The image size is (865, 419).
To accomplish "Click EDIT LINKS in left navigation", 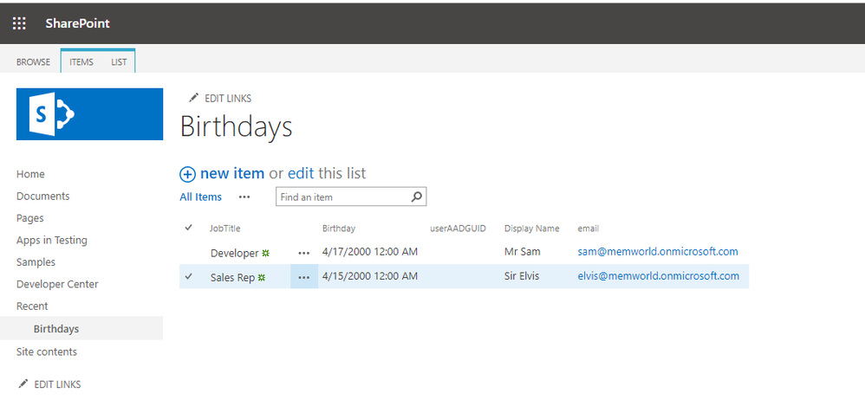I will point(57,384).
